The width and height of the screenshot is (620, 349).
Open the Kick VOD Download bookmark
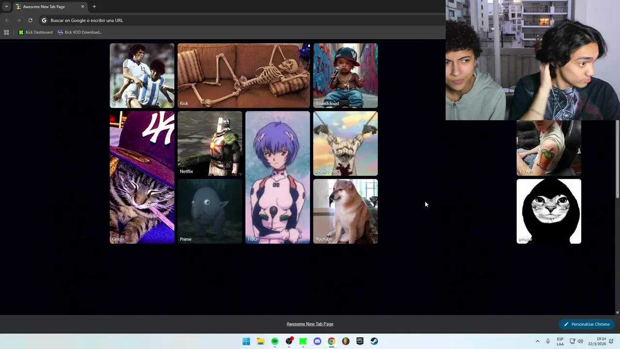click(80, 32)
